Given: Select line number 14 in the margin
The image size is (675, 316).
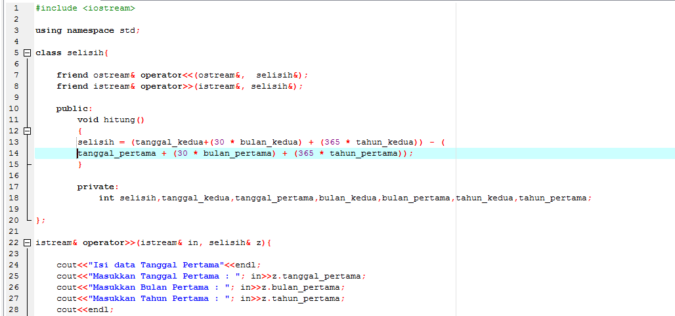Looking at the screenshot, I should click(13, 153).
